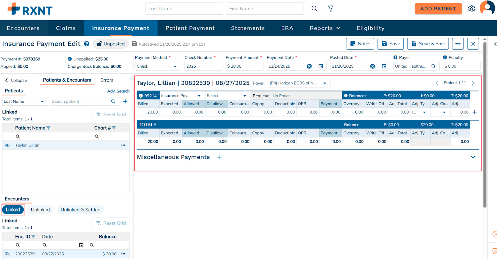Open Payment Date calendar picker
The image size is (497, 259).
[x=321, y=66]
